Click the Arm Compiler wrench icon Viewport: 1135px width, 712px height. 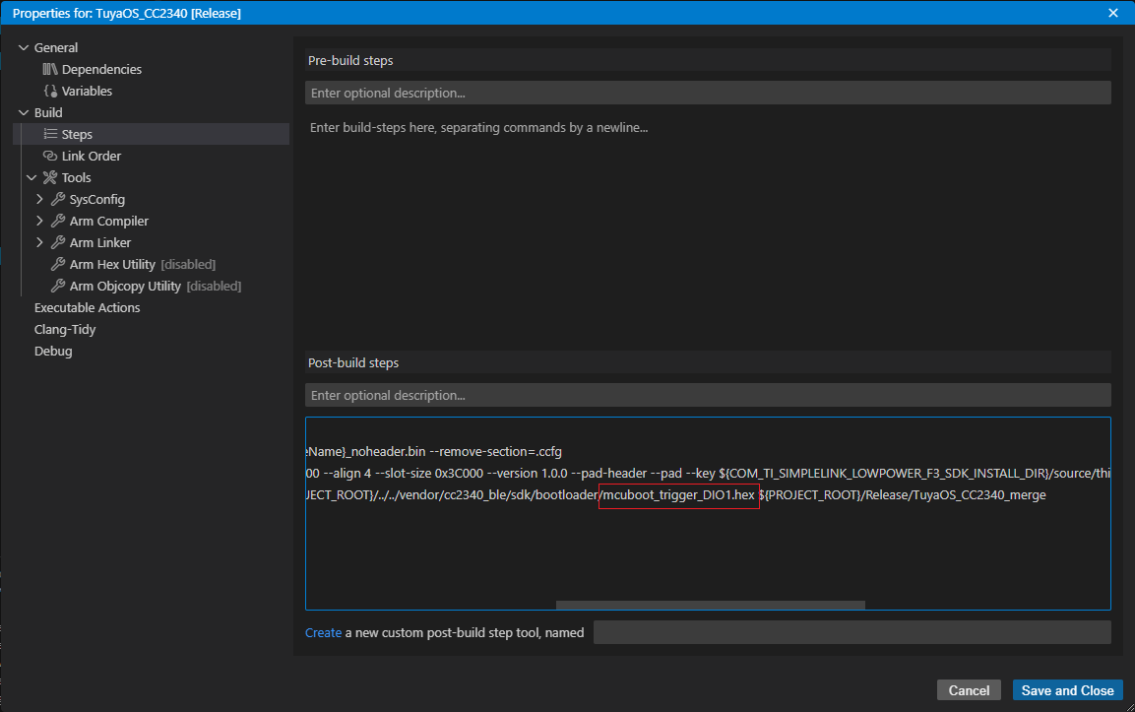58,221
